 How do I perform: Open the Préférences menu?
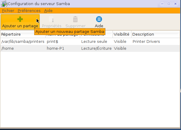point(29,10)
